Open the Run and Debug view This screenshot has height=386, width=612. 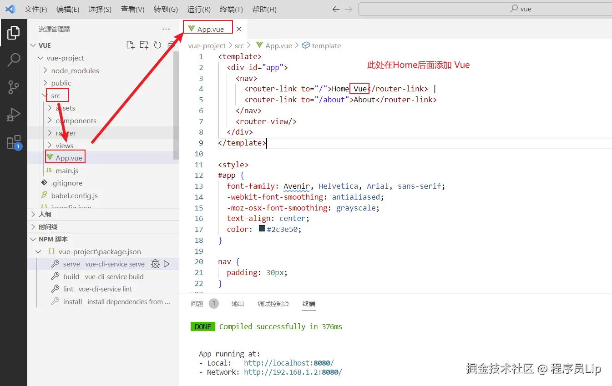14,115
